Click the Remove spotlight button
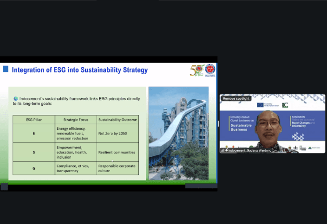 click(x=236, y=98)
